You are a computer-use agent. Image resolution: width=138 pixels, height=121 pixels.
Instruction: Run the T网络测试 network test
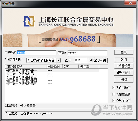pyautogui.click(x=124, y=73)
